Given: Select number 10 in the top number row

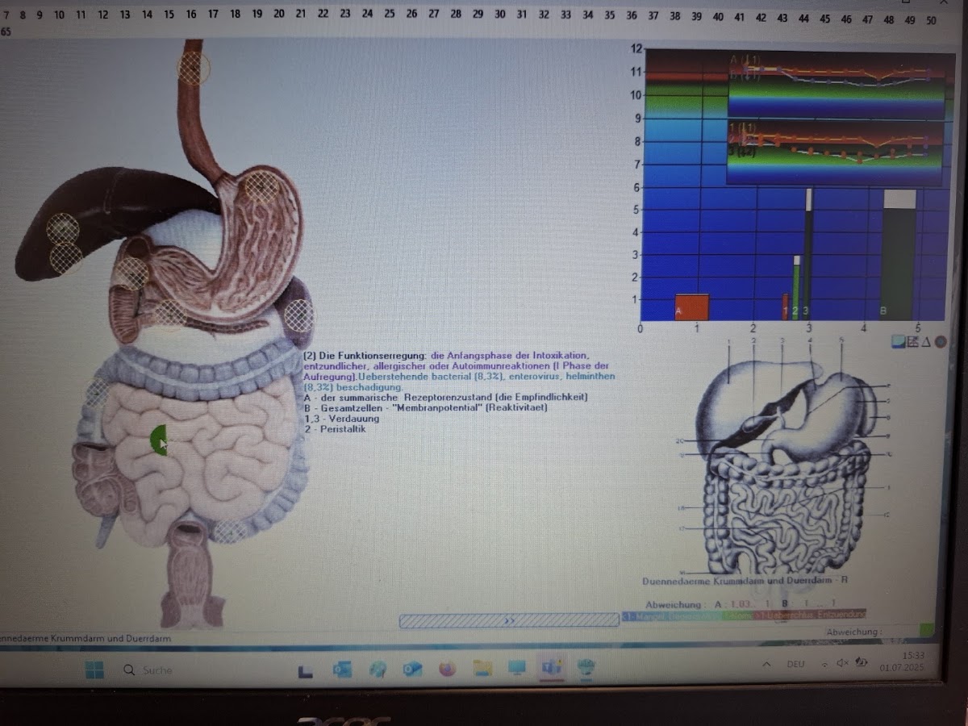Looking at the screenshot, I should (x=59, y=15).
